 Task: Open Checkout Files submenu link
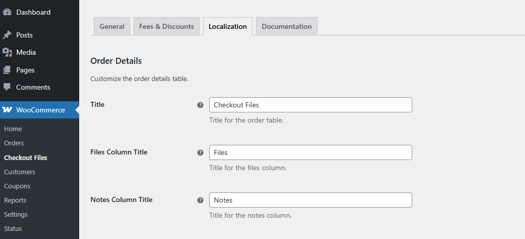[x=25, y=157]
